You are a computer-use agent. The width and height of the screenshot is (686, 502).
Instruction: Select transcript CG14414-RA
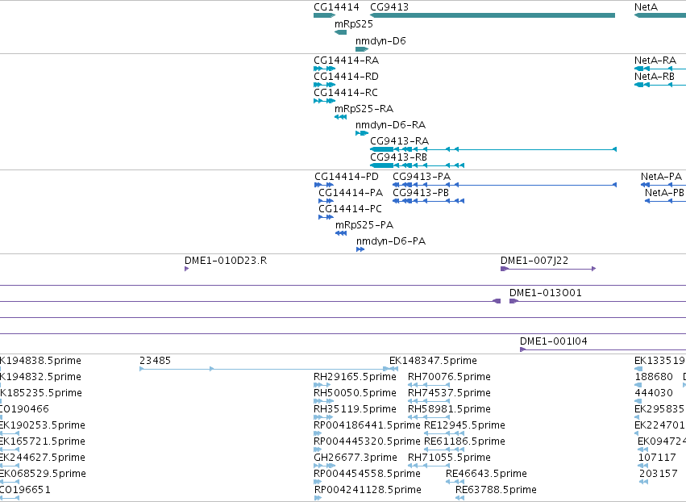coord(346,60)
